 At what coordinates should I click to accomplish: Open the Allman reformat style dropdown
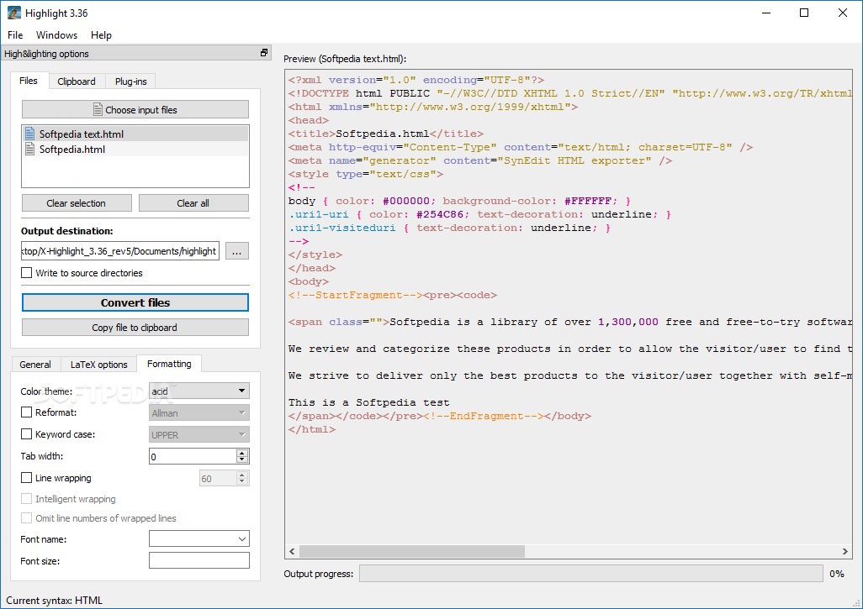click(x=199, y=412)
